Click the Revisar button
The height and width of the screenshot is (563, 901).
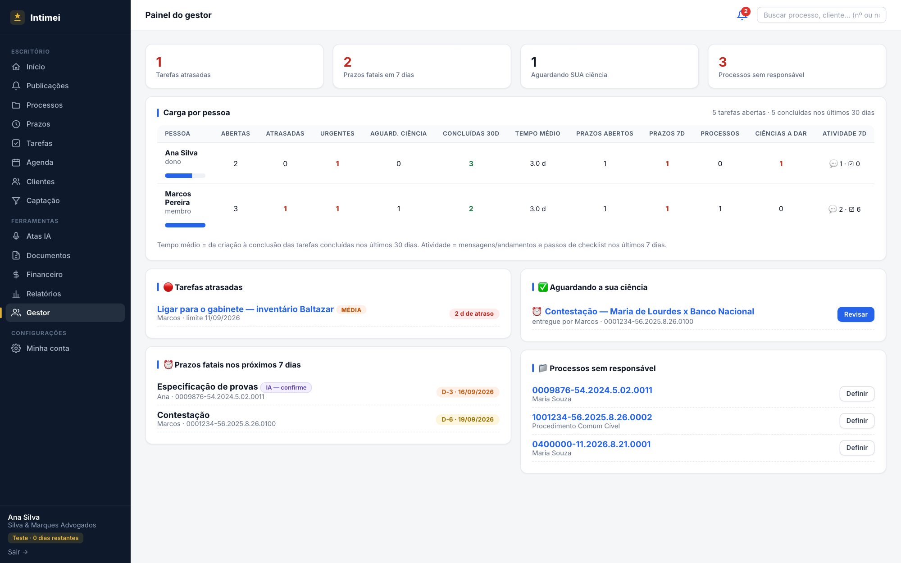click(x=855, y=314)
